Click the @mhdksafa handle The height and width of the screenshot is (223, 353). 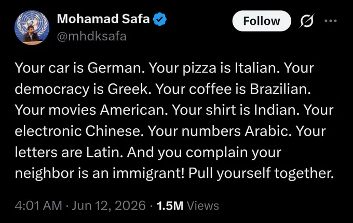tap(92, 36)
